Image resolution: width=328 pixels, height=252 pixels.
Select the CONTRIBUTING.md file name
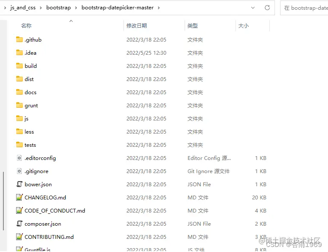49,237
